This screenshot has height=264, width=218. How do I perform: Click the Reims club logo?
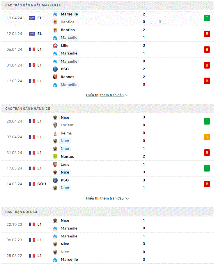click(55, 133)
